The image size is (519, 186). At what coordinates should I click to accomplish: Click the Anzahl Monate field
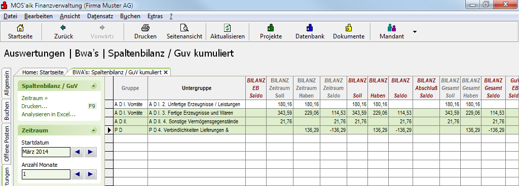tap(46, 174)
